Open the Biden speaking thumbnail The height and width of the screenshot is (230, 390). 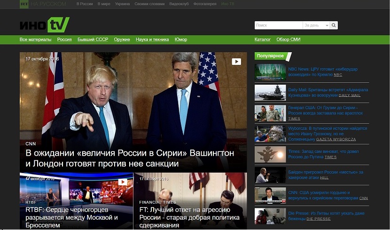[270, 175]
